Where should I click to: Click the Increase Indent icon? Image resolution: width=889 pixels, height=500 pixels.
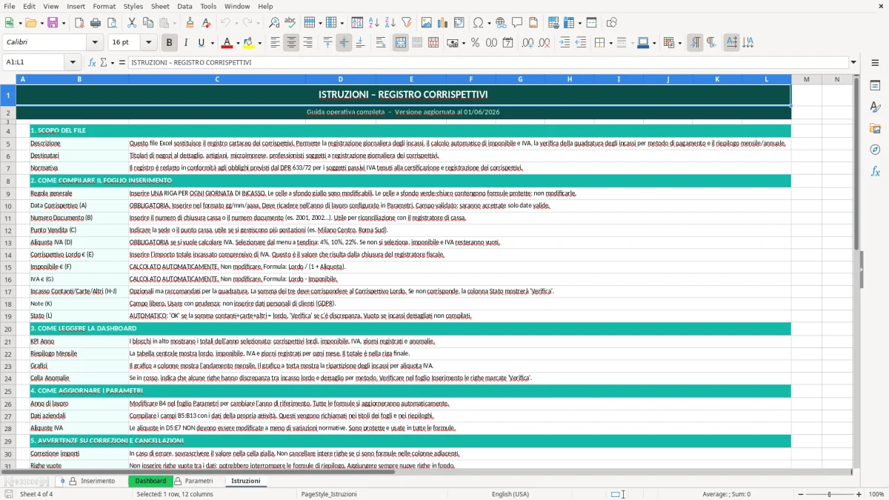click(565, 43)
